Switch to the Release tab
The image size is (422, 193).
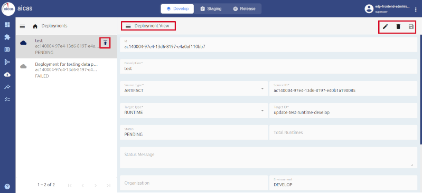coord(244,8)
